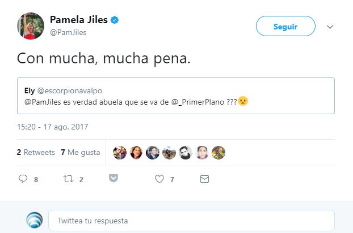353x233 pixels.
Task: Open the Pocket save icon
Action: click(113, 179)
